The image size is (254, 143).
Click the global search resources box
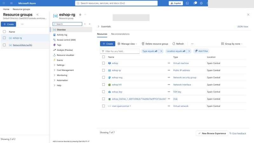point(116,3)
